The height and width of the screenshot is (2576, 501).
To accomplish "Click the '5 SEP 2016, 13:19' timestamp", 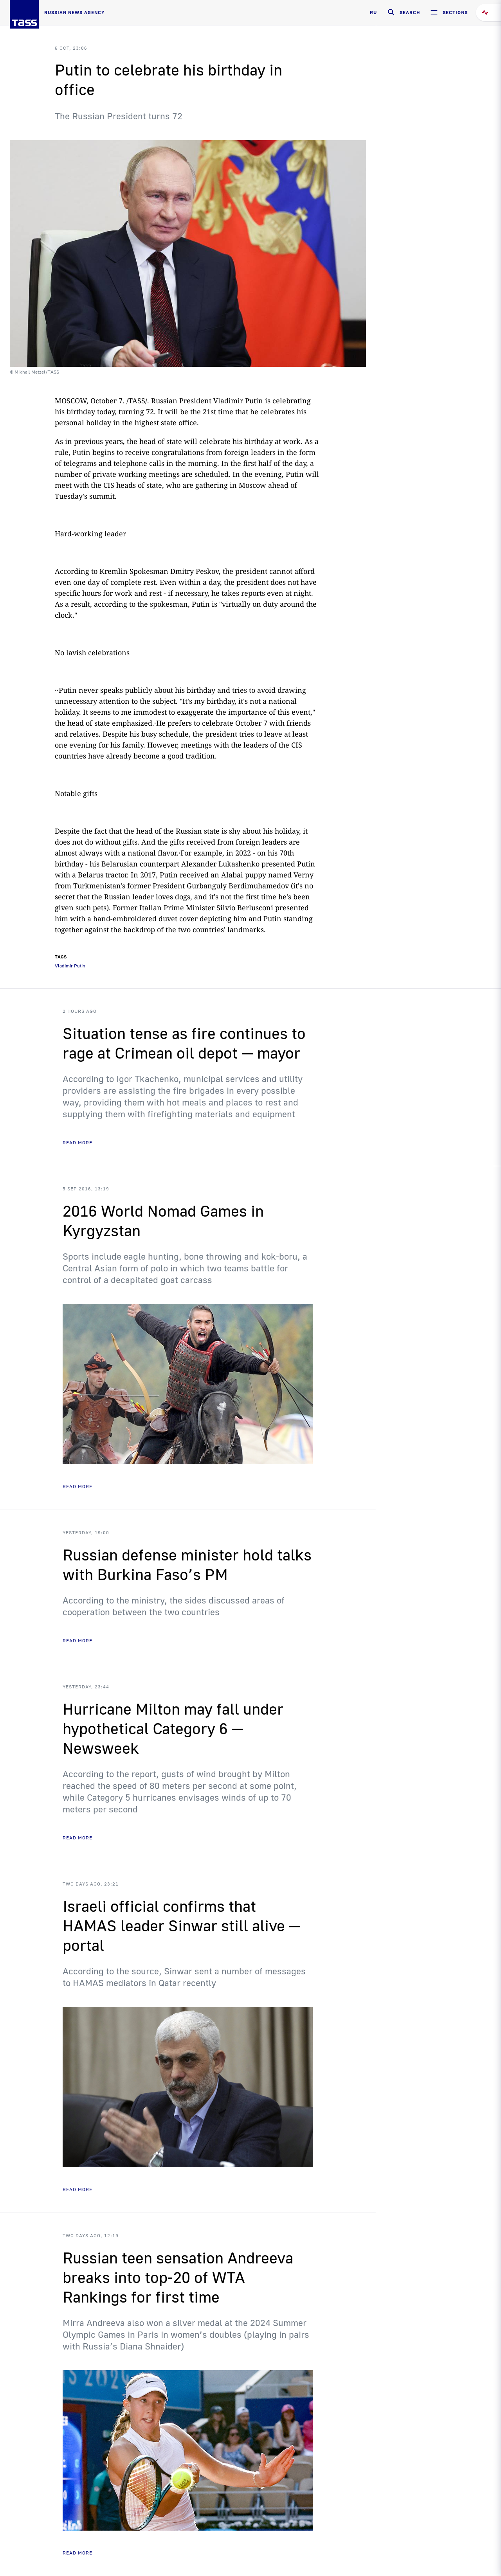I will tap(86, 1189).
